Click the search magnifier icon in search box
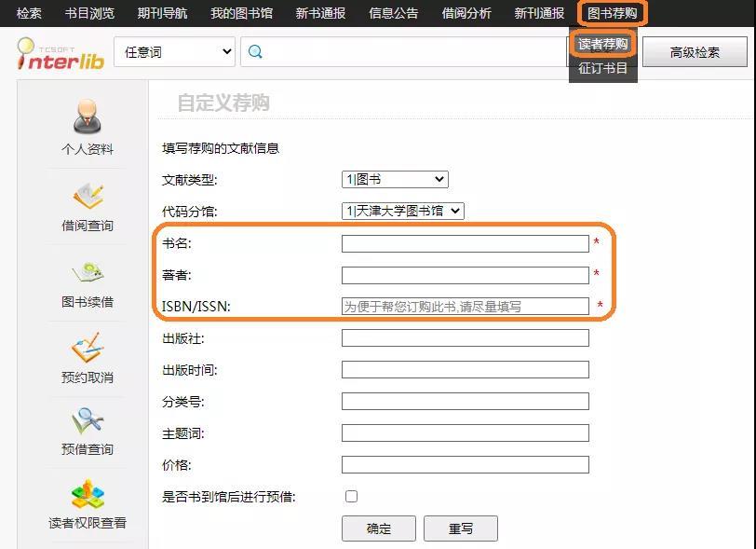The image size is (756, 549). coord(256,52)
